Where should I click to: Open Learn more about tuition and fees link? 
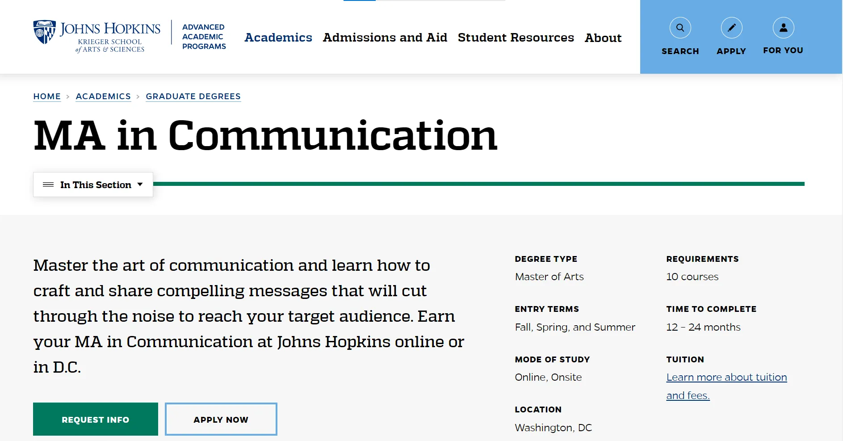click(x=726, y=378)
